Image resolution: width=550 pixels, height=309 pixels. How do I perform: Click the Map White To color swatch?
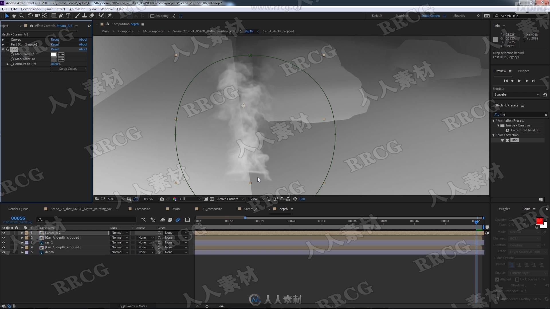pyautogui.click(x=54, y=59)
